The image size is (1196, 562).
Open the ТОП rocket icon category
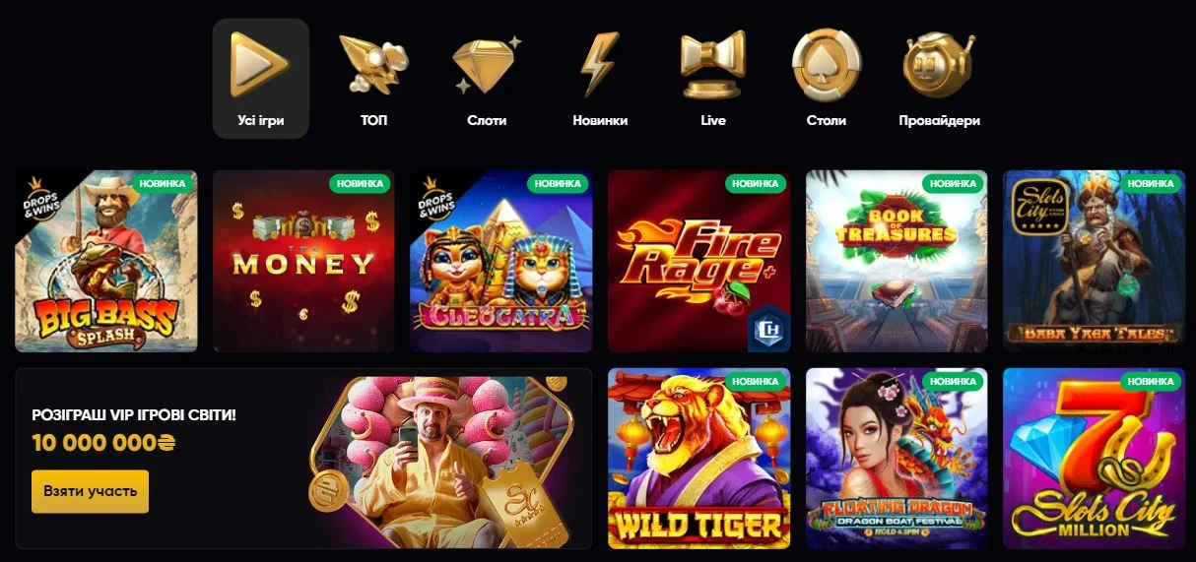[x=373, y=64]
